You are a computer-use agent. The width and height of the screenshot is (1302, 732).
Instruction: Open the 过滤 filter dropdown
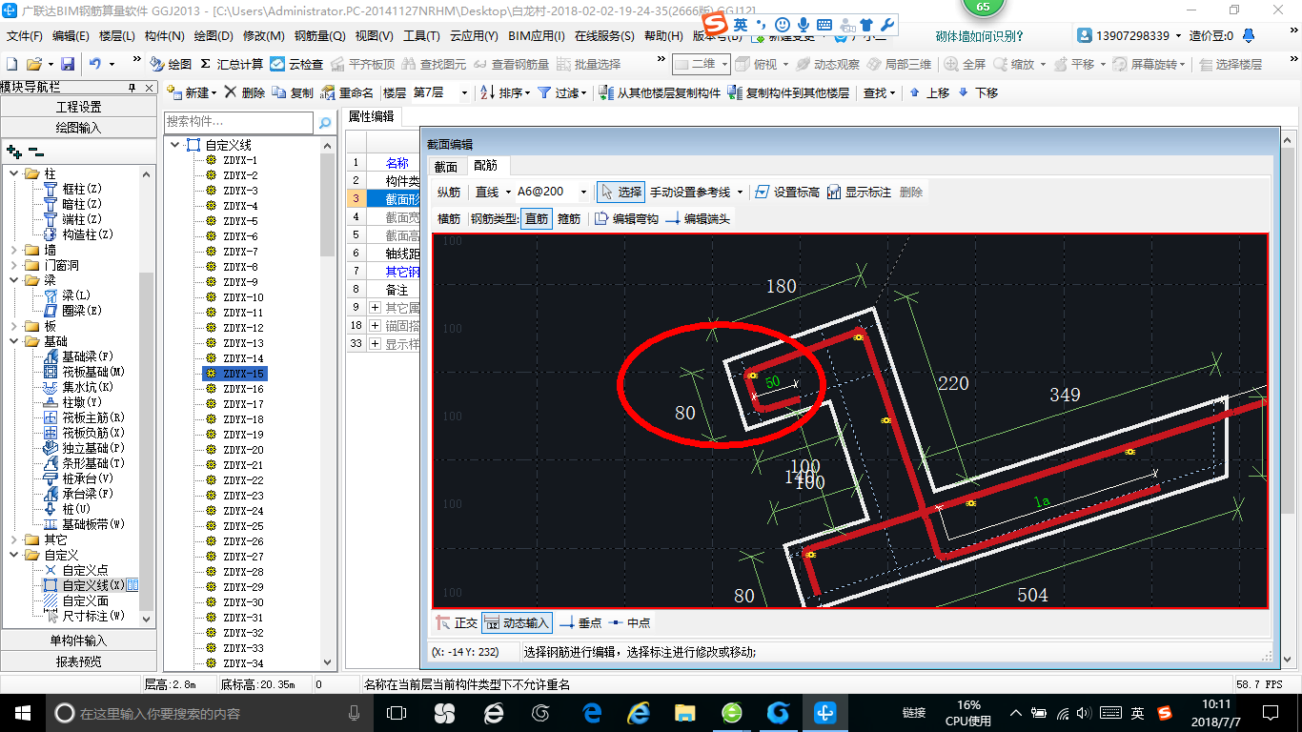coord(562,92)
